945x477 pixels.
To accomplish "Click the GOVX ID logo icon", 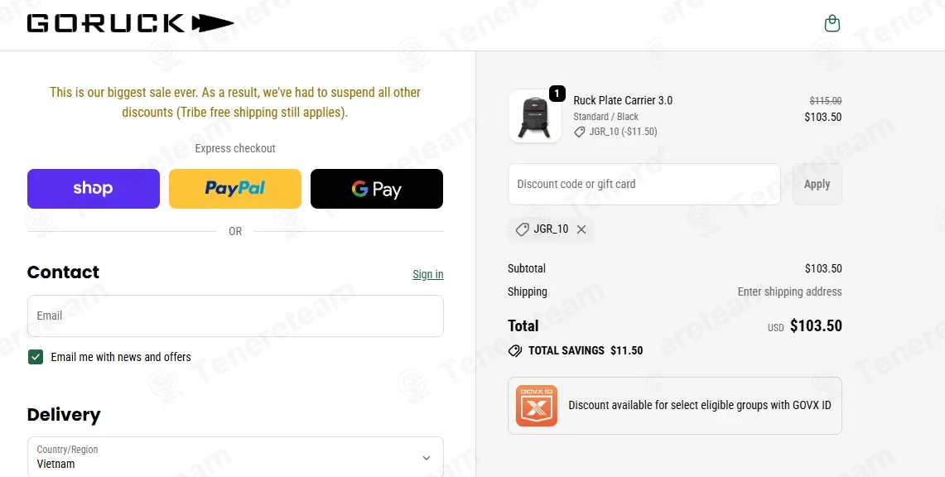I will point(536,406).
